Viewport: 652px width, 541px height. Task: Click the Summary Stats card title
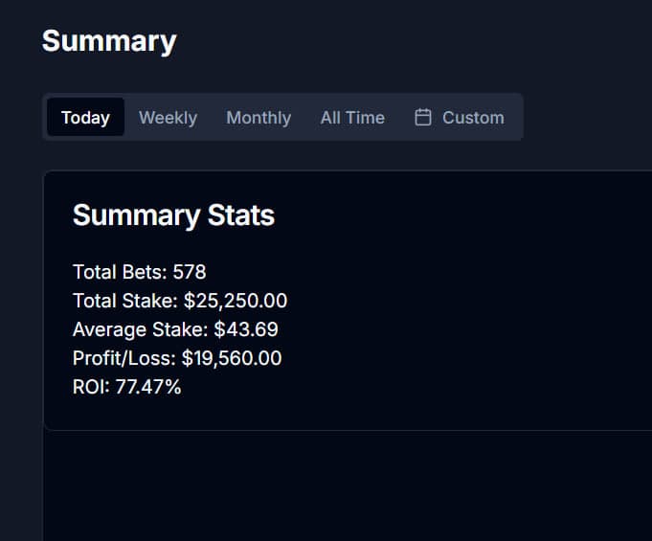pos(173,215)
